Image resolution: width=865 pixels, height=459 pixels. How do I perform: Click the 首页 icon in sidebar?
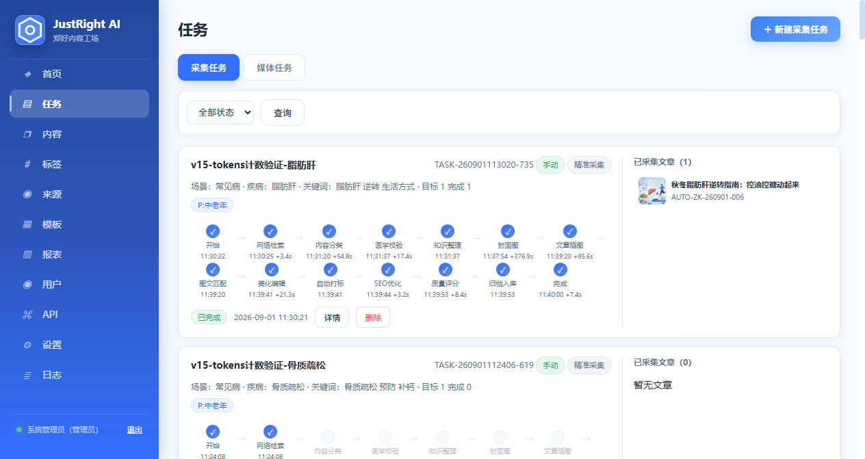pos(27,74)
